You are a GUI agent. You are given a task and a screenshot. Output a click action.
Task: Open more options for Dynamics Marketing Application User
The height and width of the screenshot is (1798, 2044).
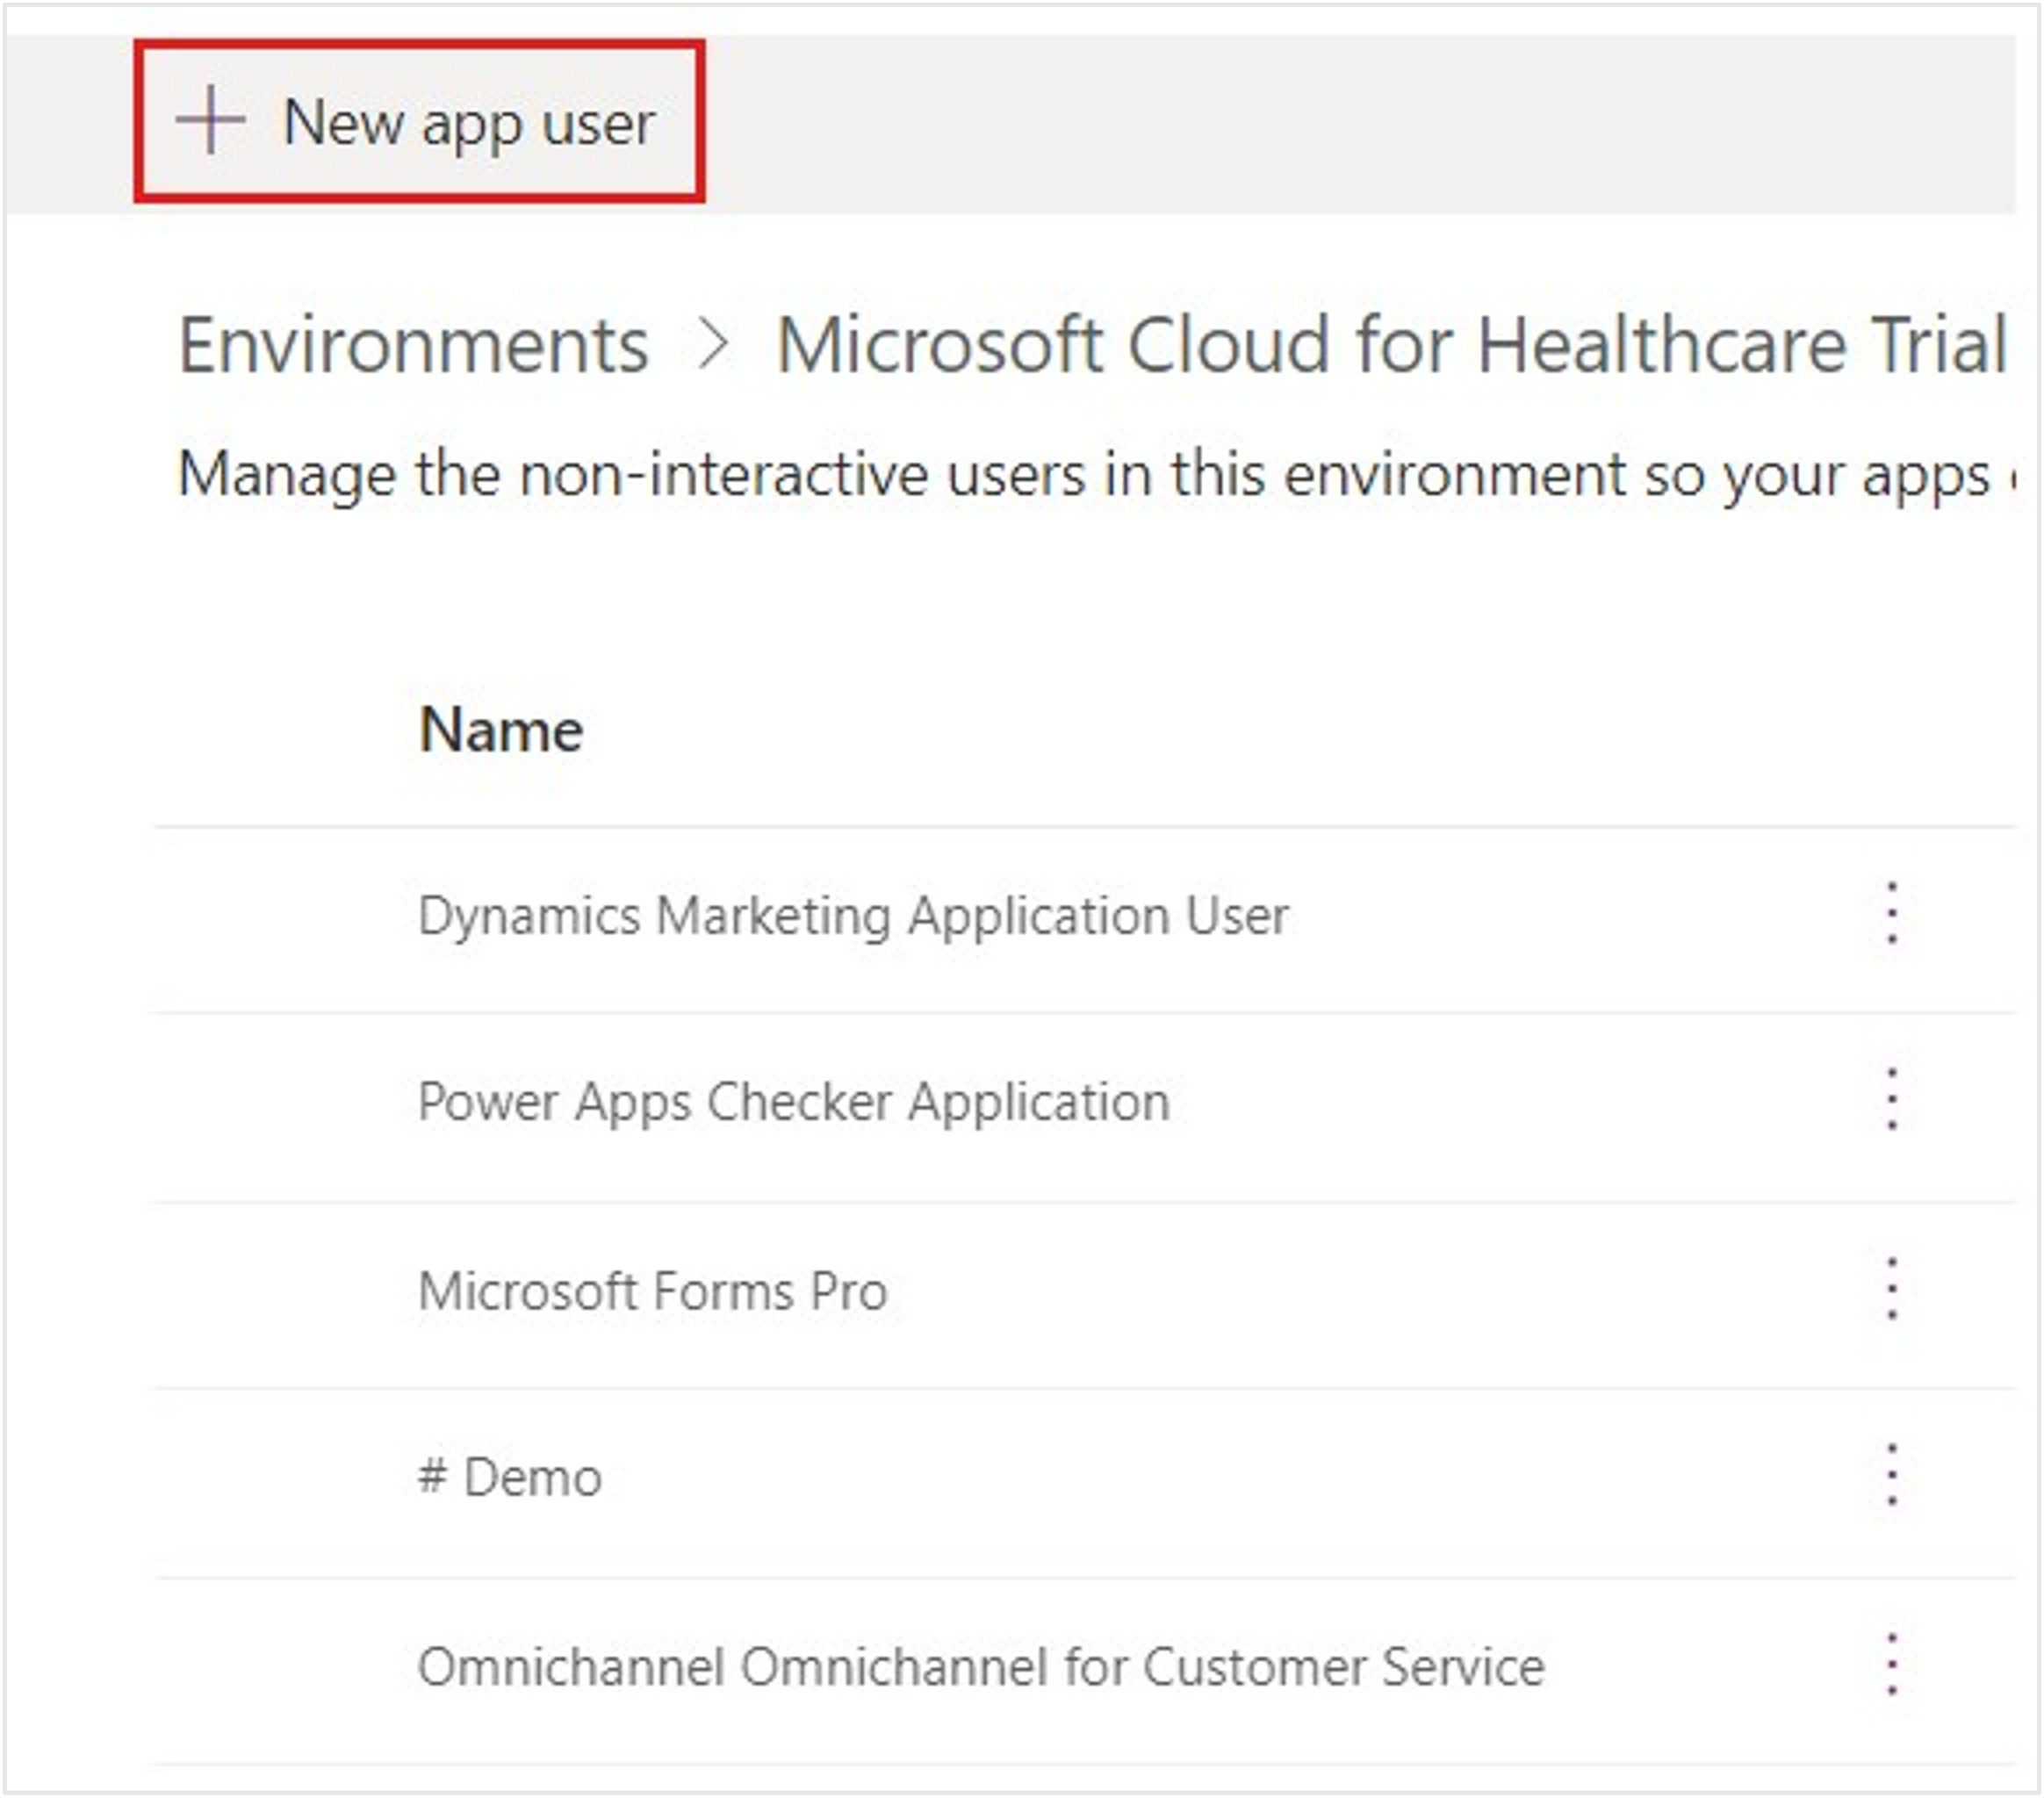[1891, 913]
